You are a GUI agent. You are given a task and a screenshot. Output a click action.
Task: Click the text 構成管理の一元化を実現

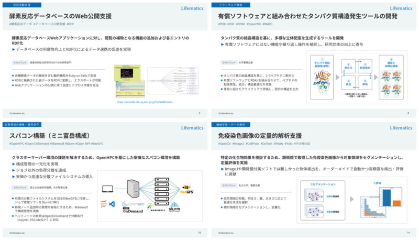click(37, 164)
